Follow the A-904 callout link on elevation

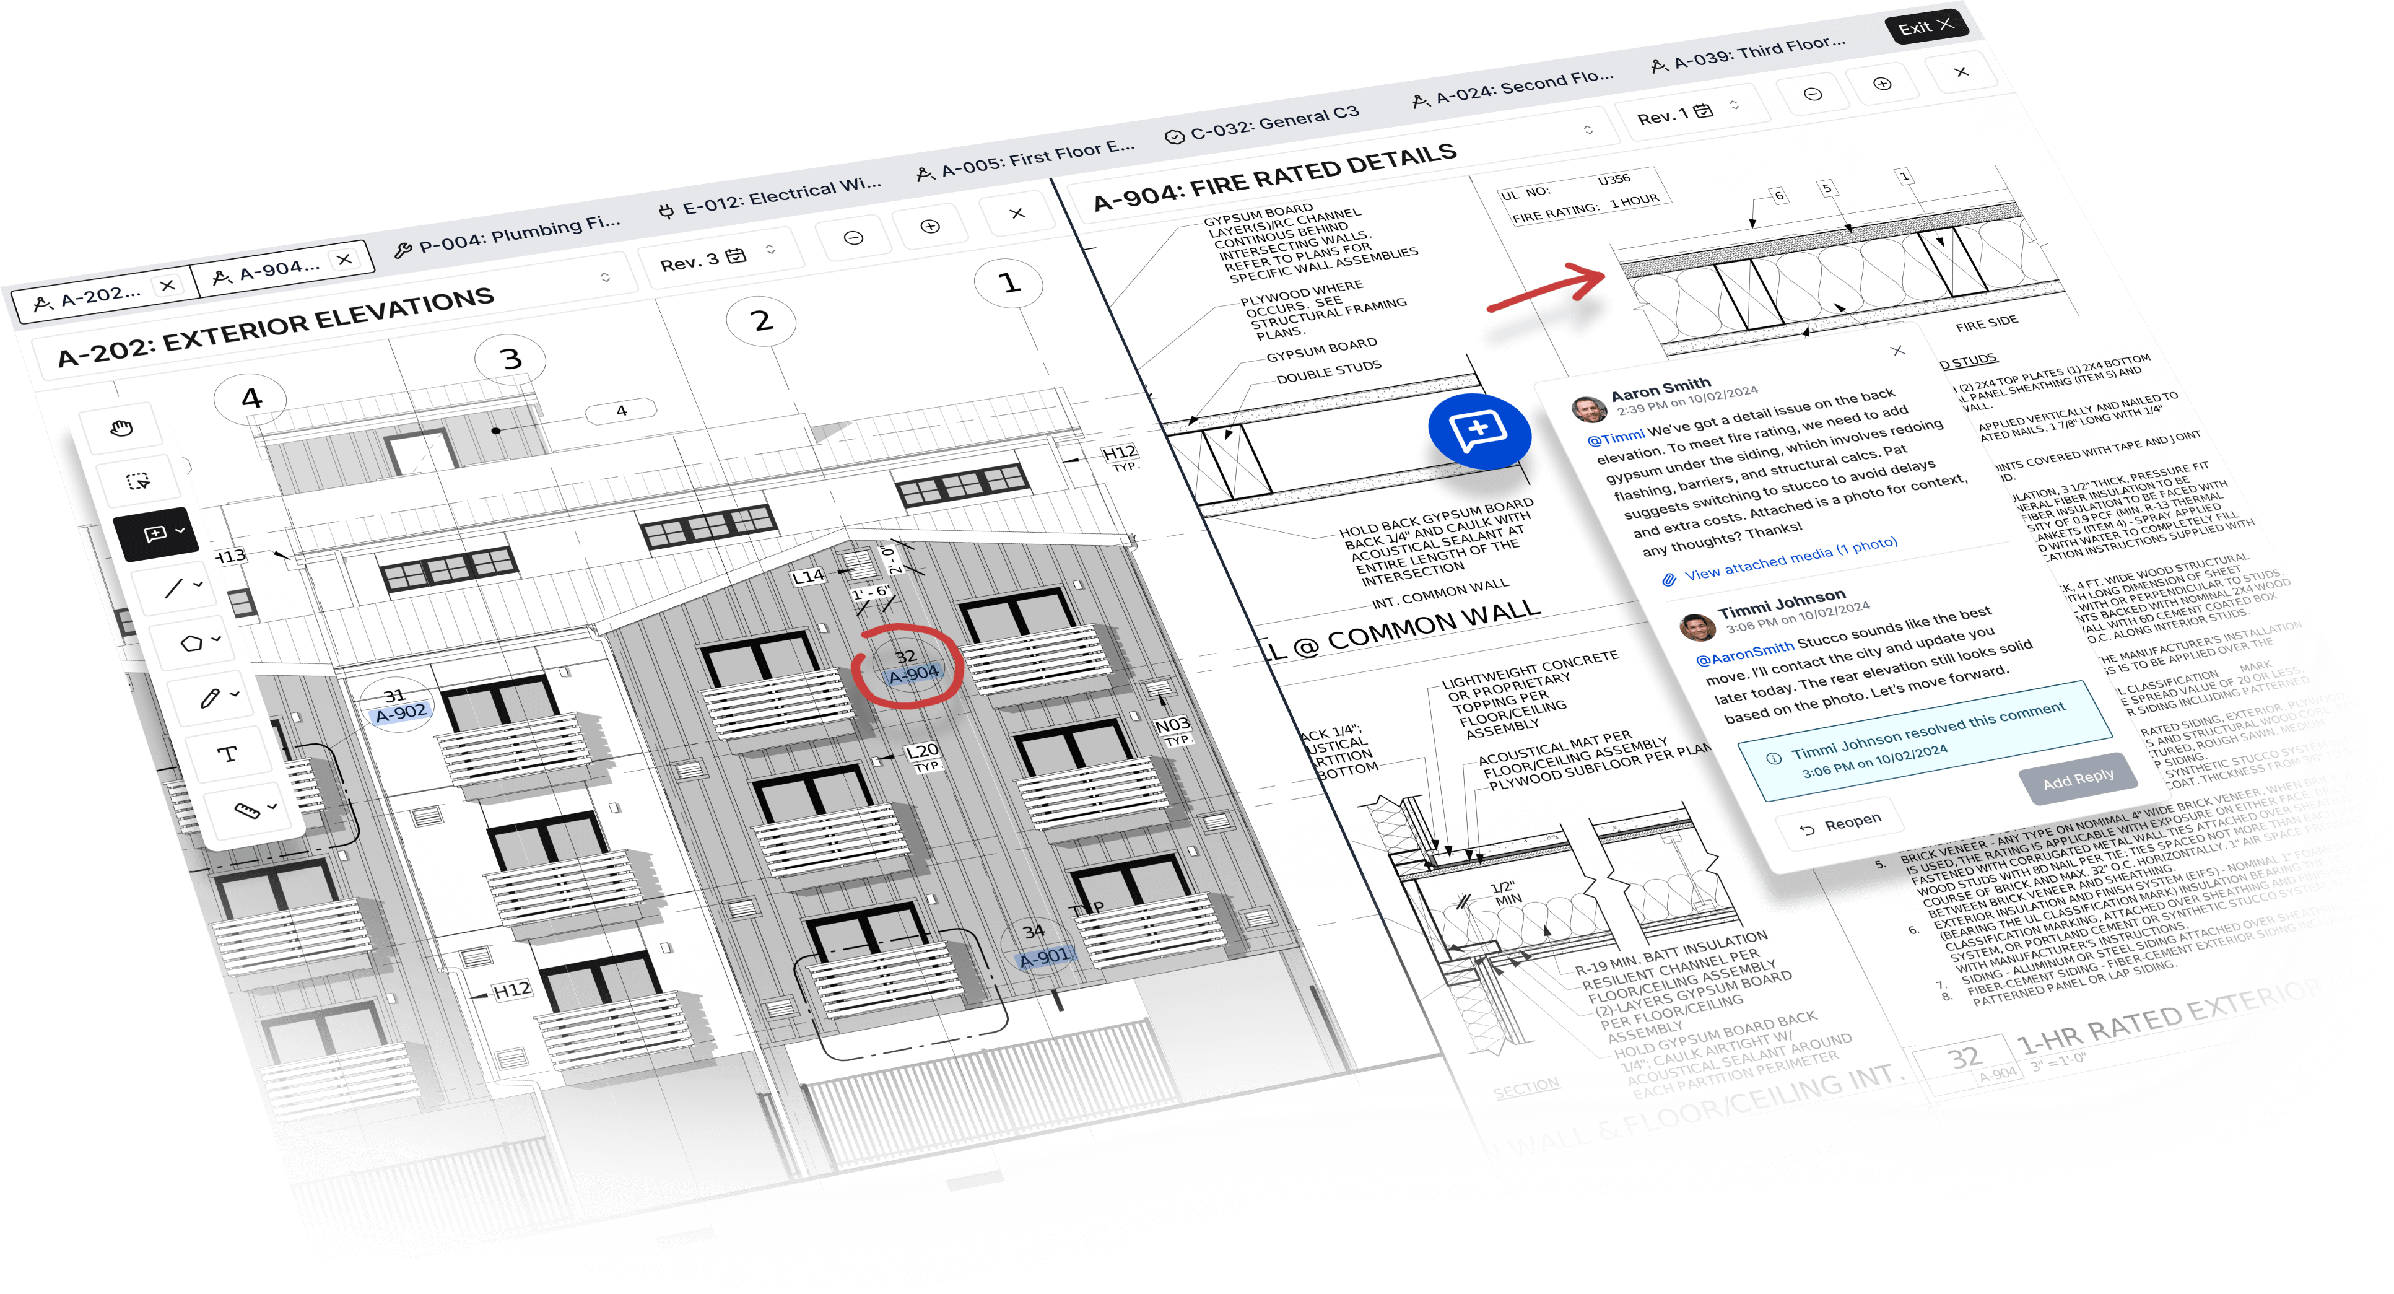click(913, 674)
